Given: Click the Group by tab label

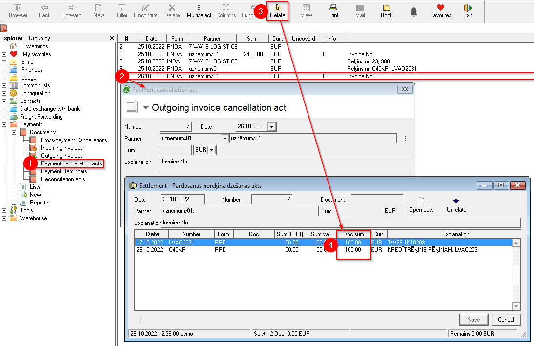Looking at the screenshot, I should [x=40, y=38].
